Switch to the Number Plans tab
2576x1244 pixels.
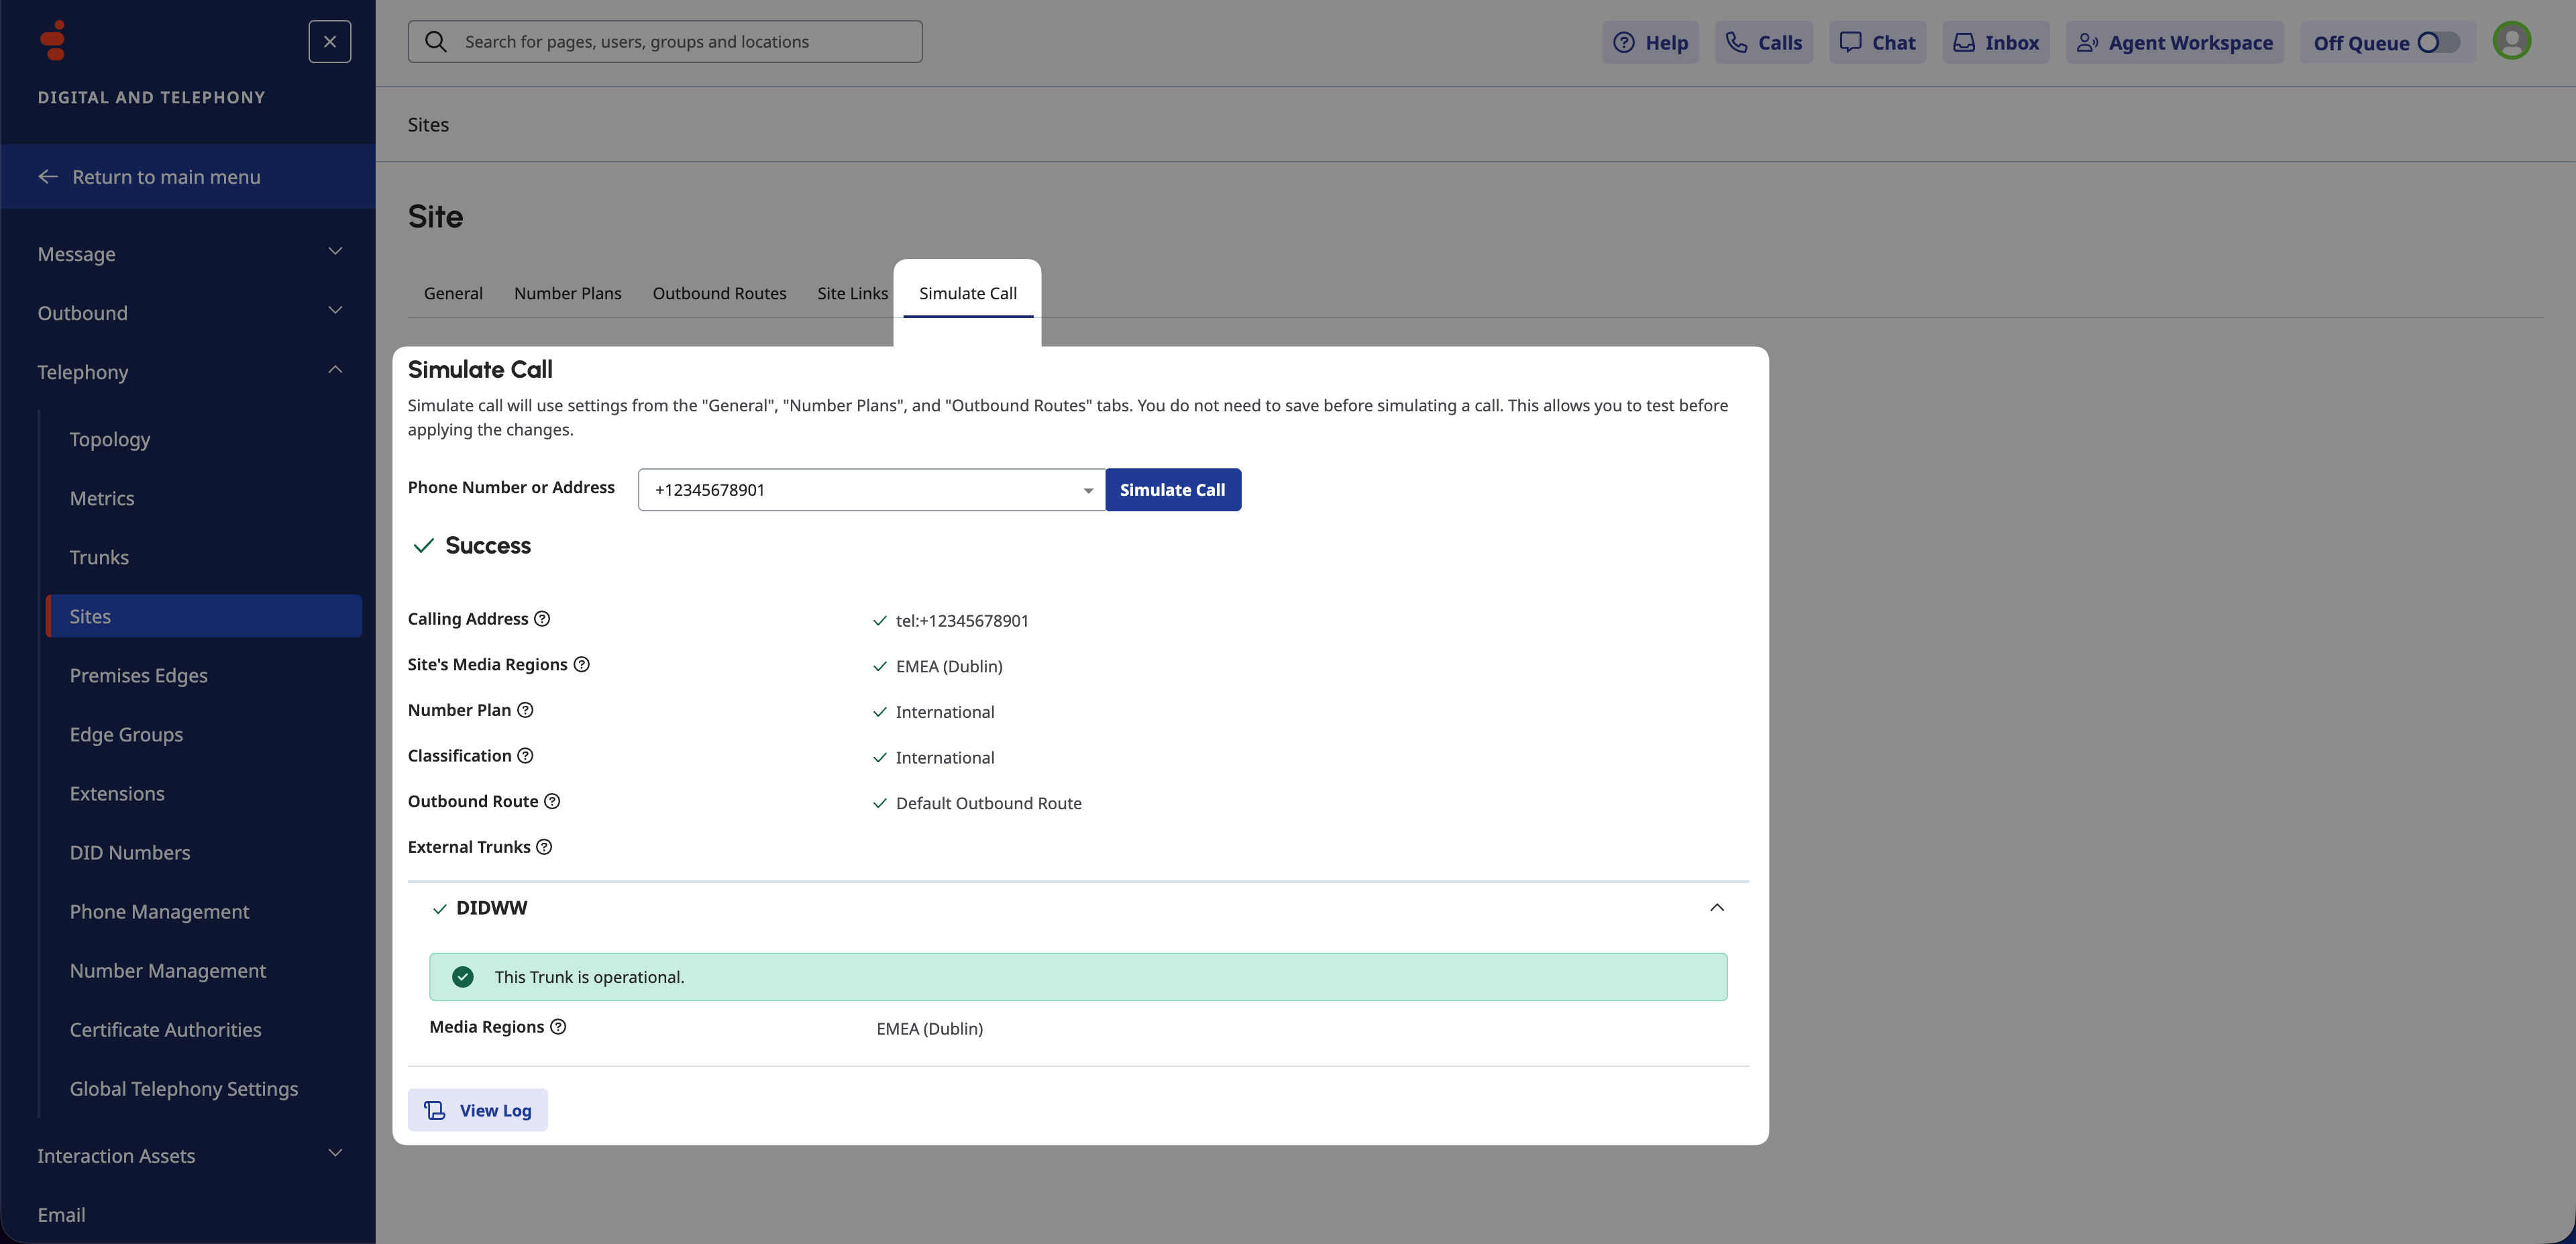coord(567,293)
